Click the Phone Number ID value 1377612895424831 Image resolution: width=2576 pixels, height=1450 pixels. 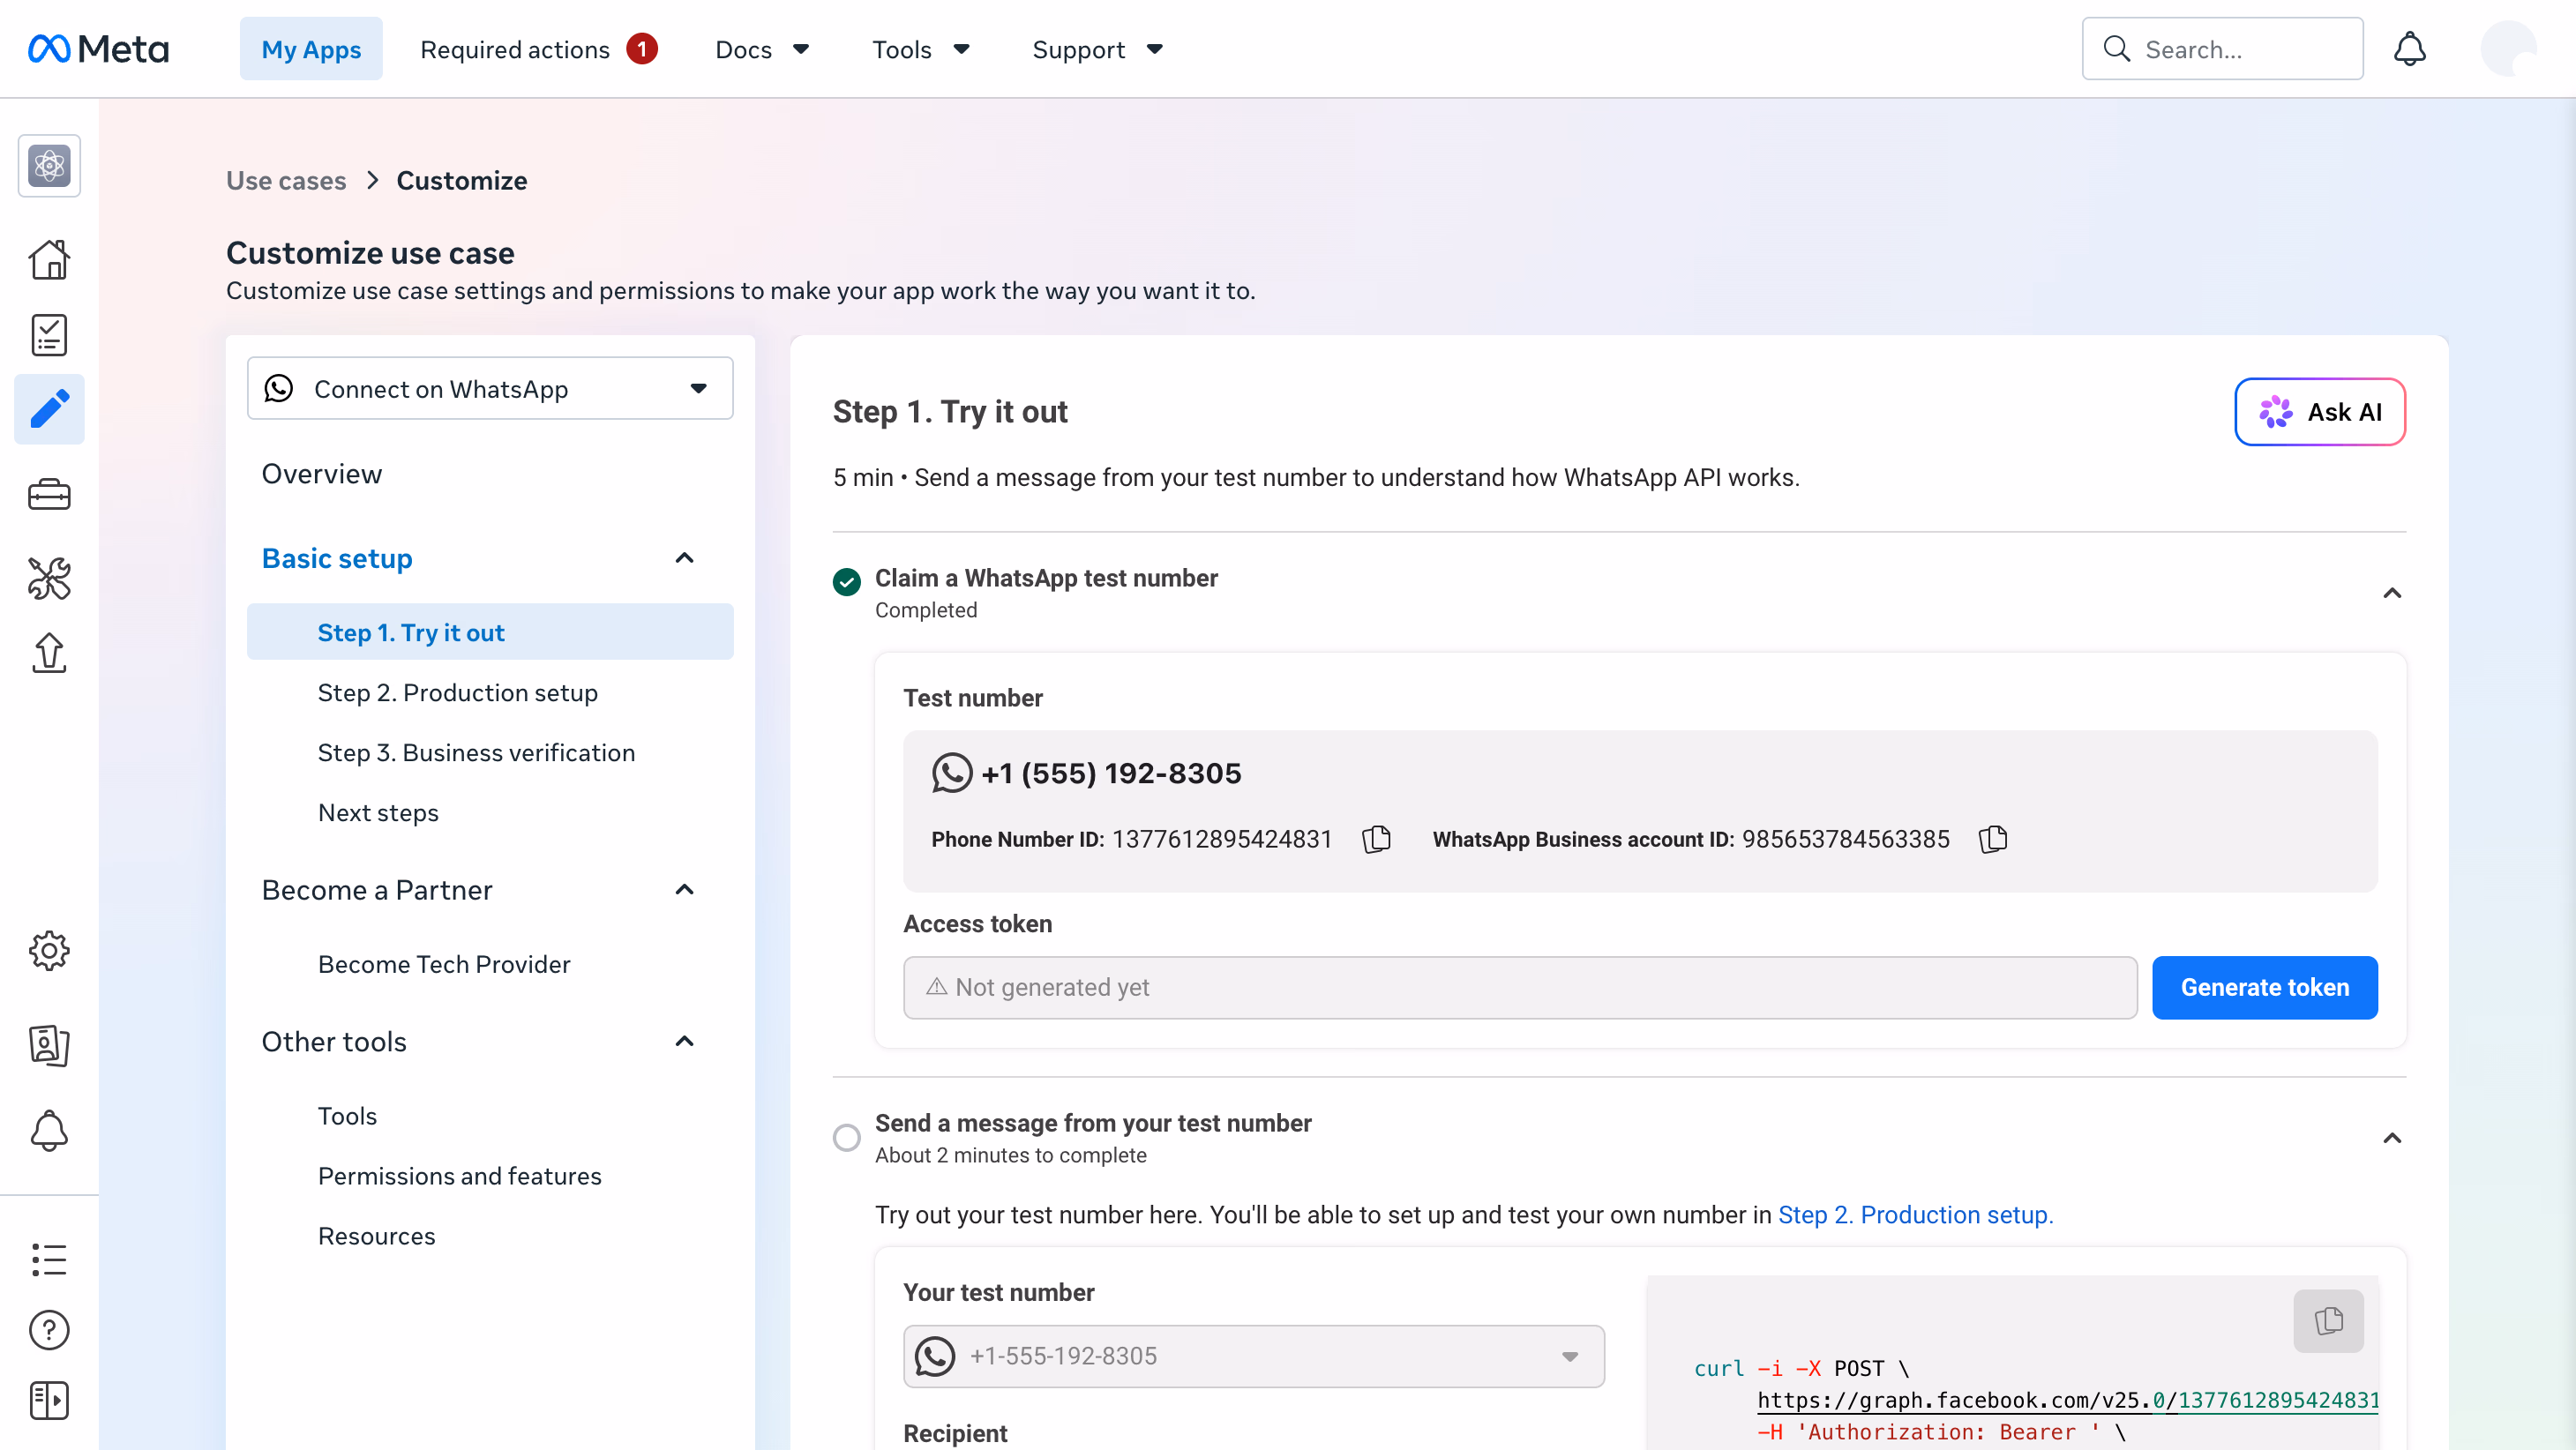[x=1222, y=839]
